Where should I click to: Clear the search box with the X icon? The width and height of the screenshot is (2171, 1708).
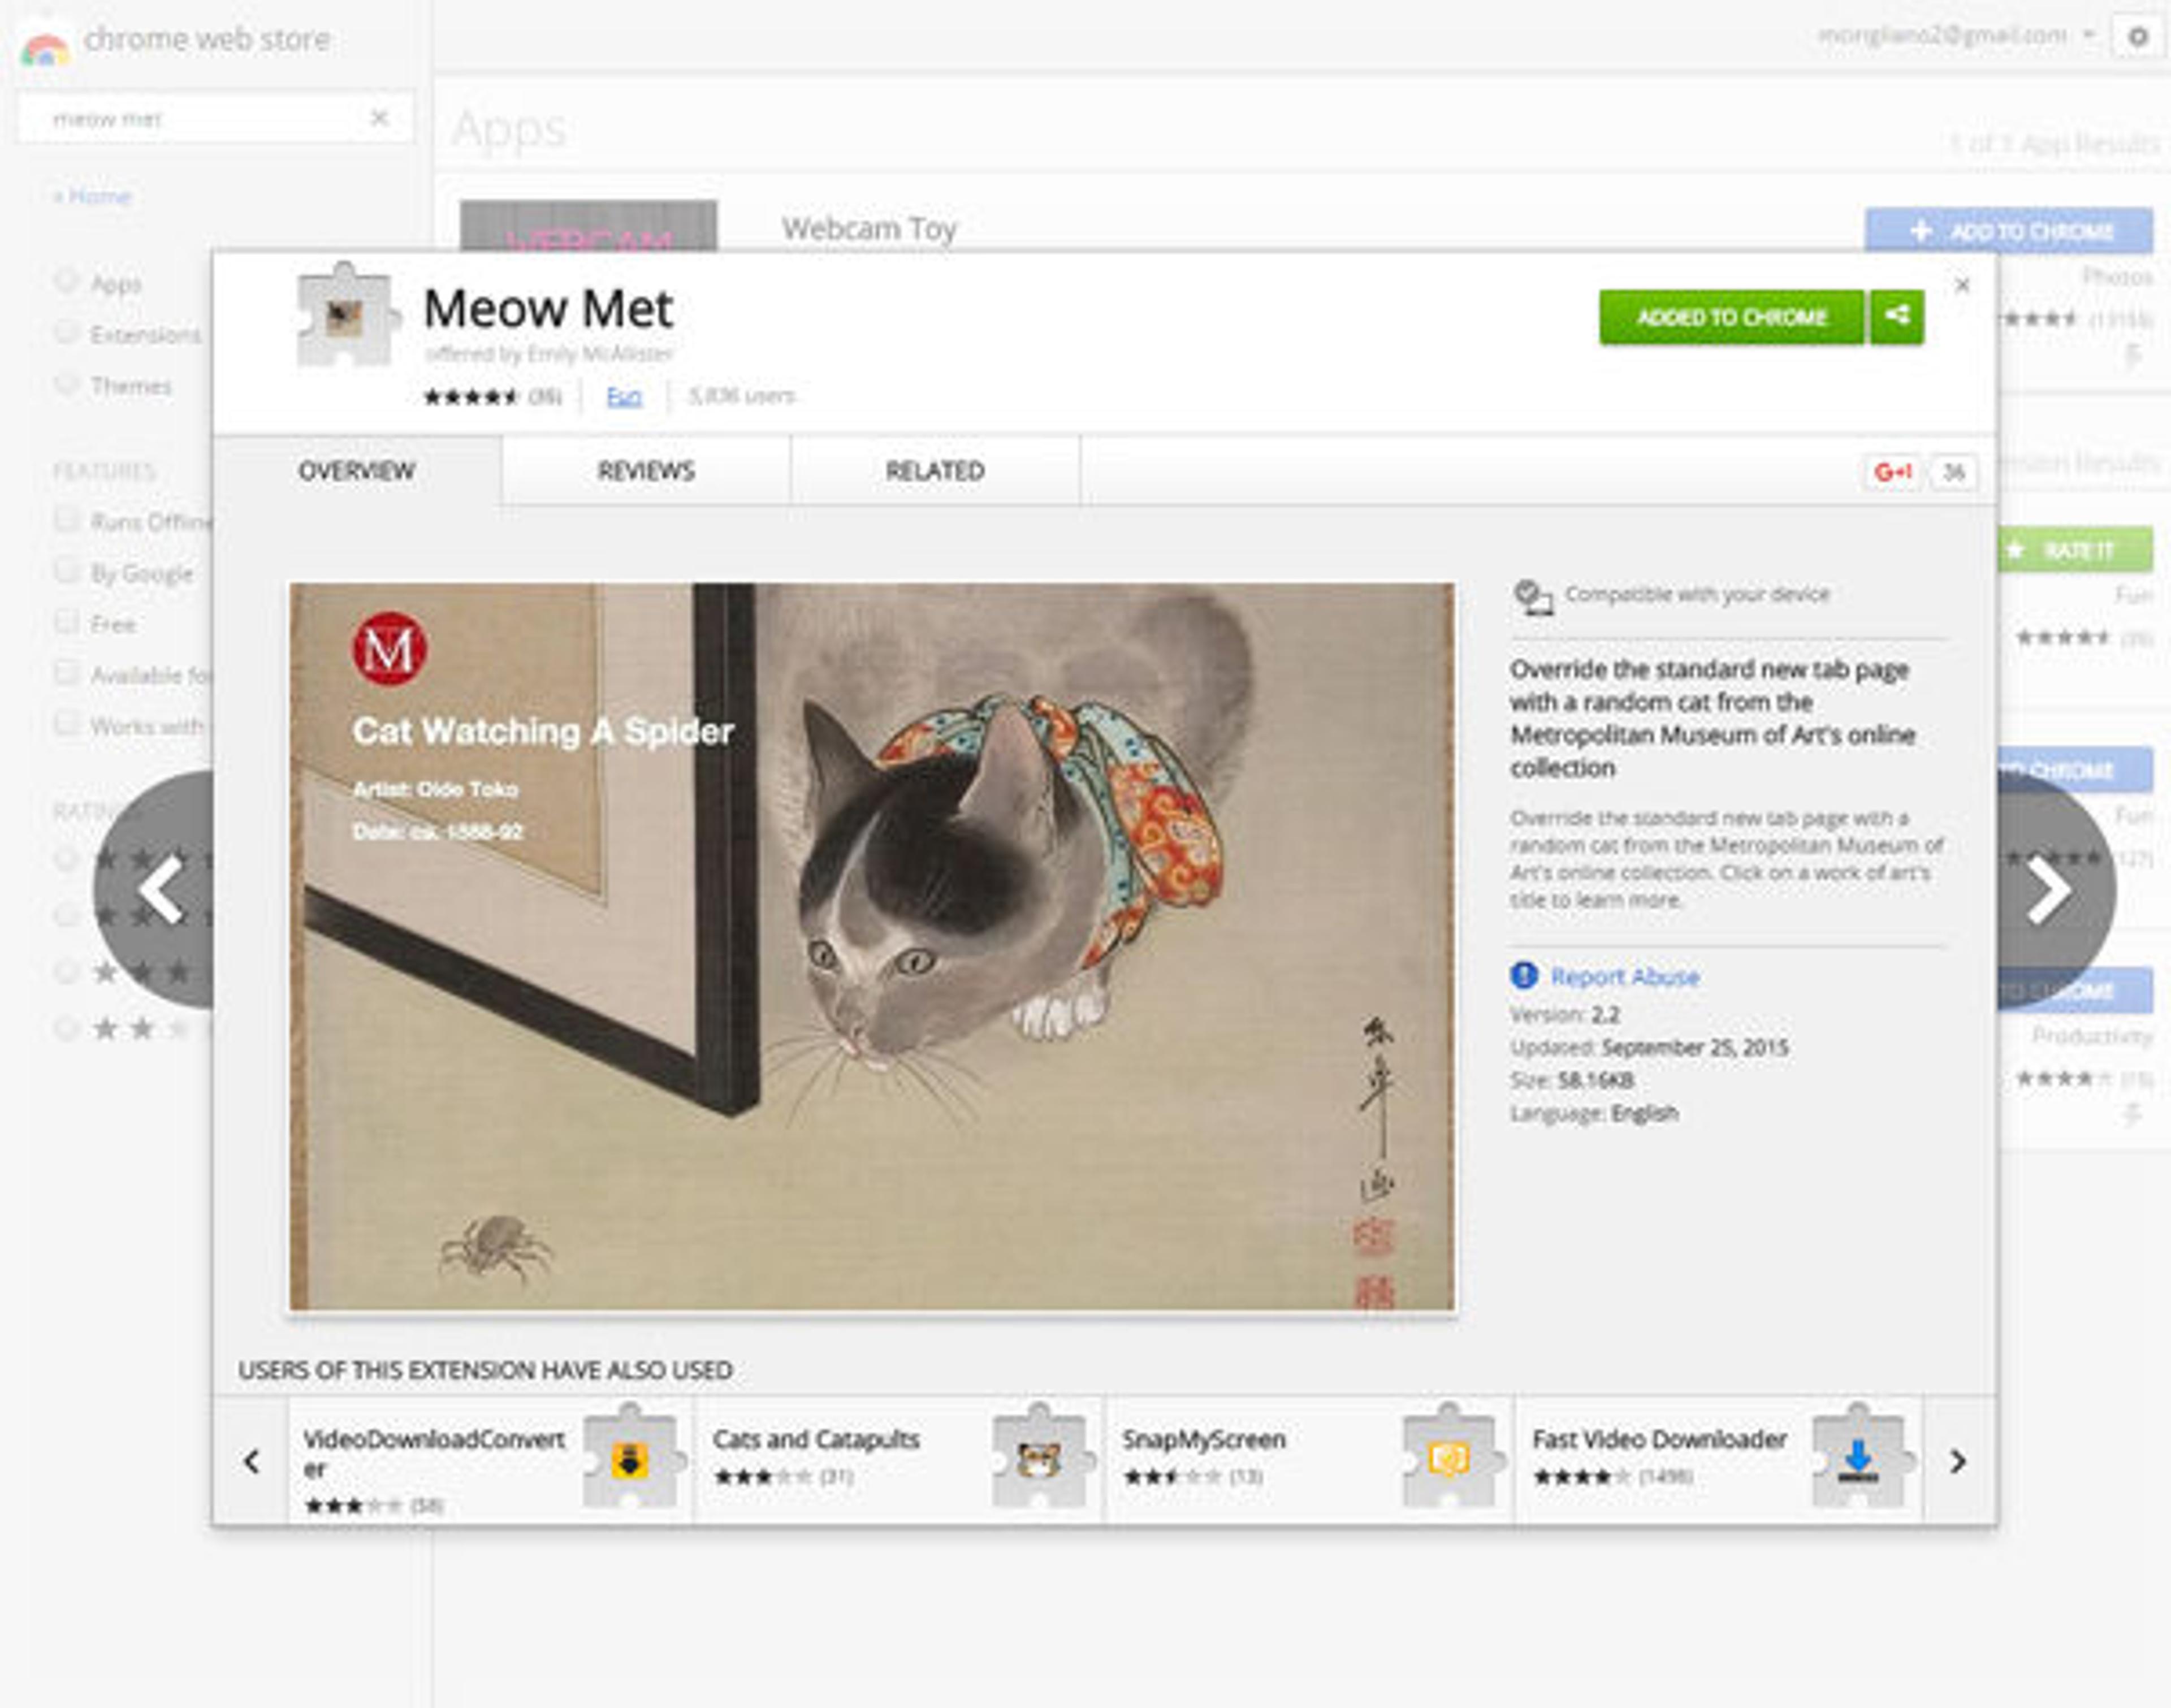[x=379, y=118]
